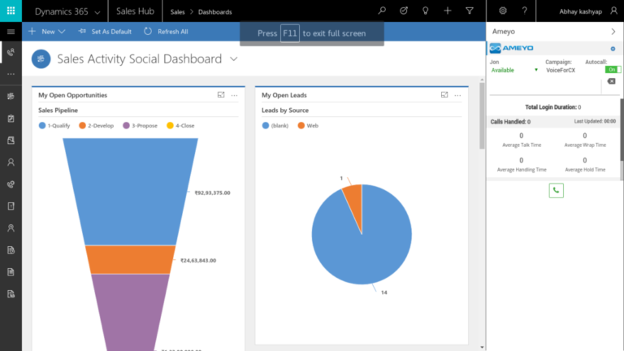Toggle the 1-Qualify legend series
This screenshot has height=351, width=624.
click(57, 125)
